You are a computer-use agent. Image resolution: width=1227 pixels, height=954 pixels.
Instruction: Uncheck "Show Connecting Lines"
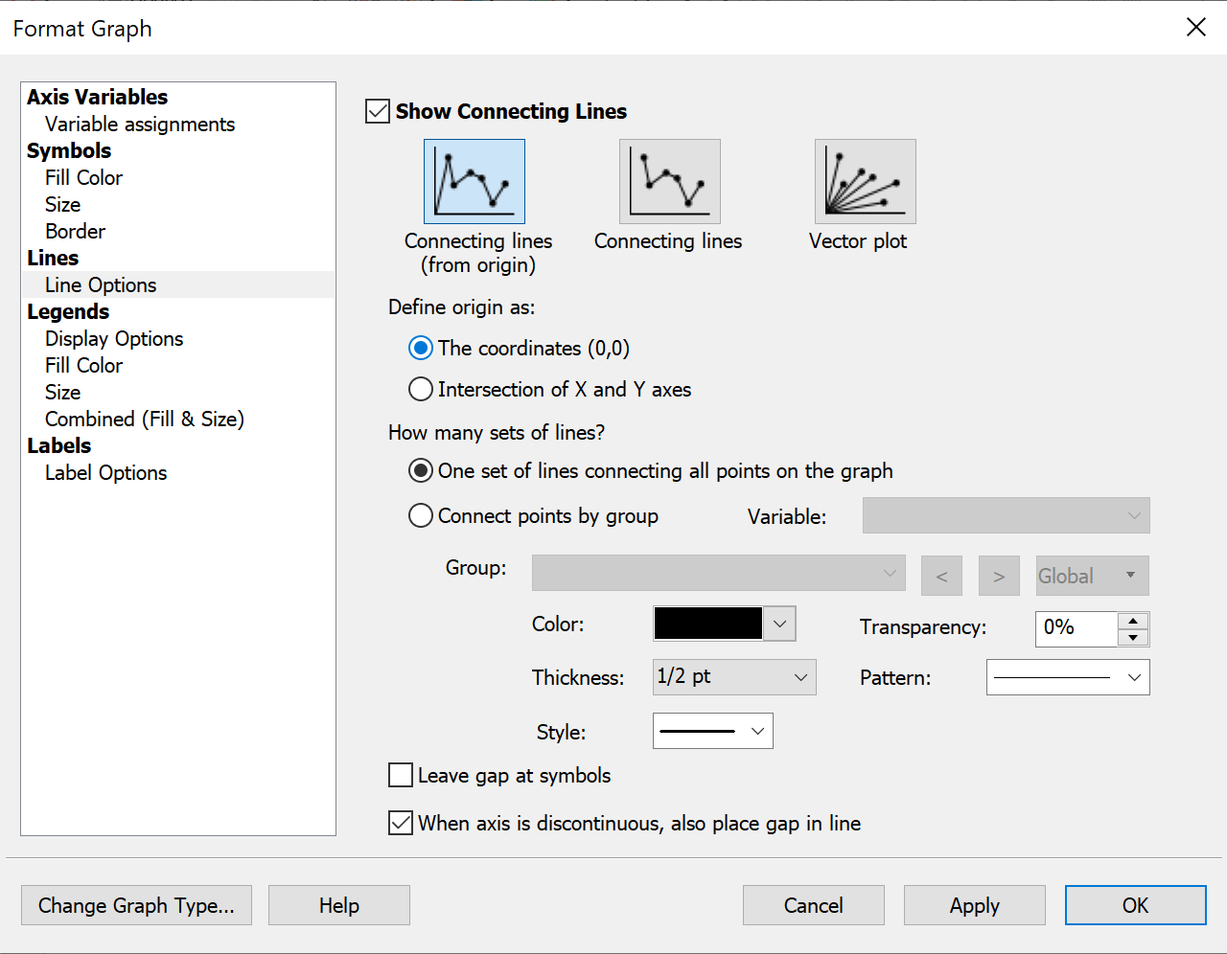(x=377, y=111)
